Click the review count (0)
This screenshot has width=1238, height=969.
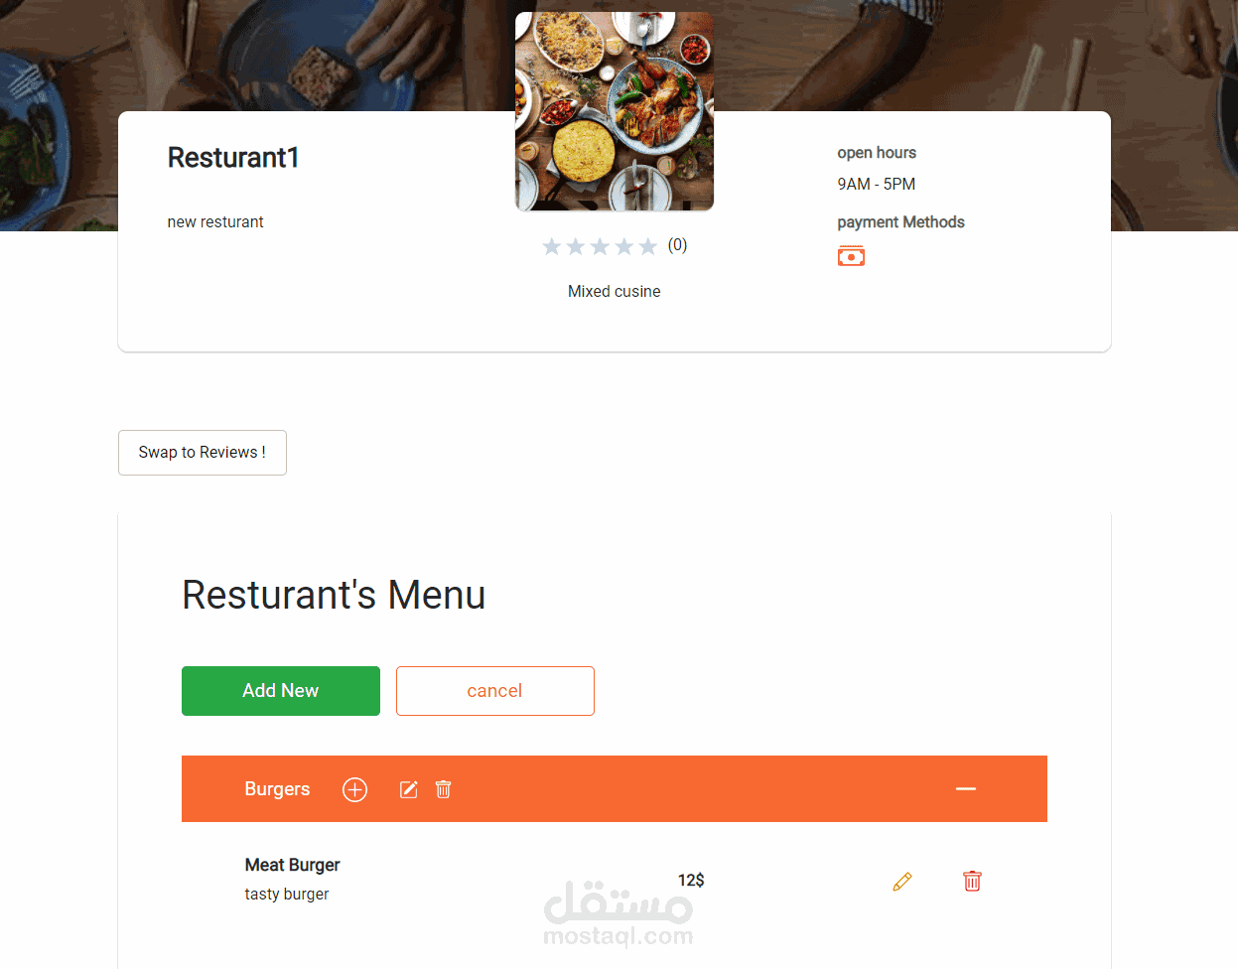point(677,245)
